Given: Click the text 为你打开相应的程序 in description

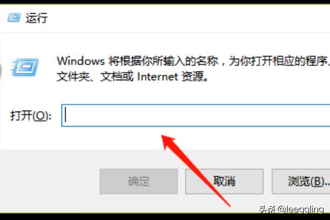Looking at the screenshot, I should pyautogui.click(x=278, y=61).
